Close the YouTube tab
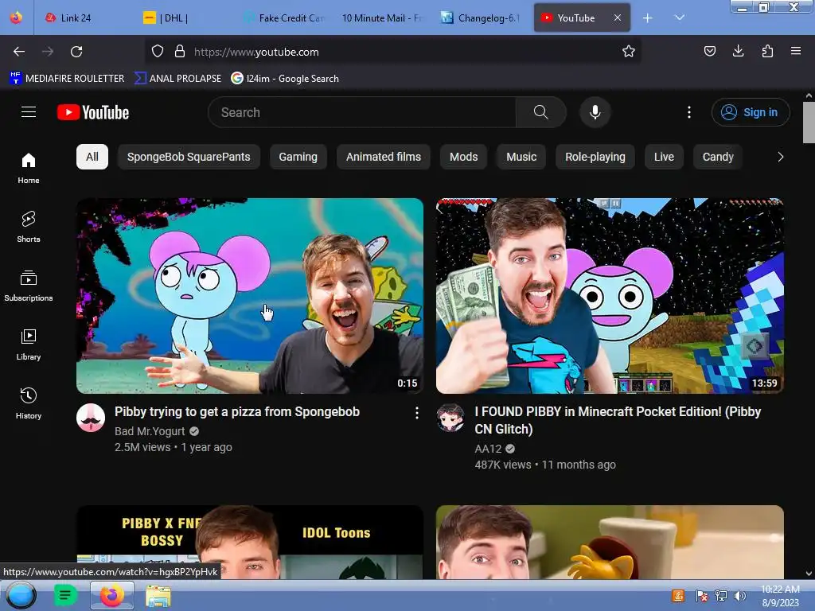 (618, 18)
